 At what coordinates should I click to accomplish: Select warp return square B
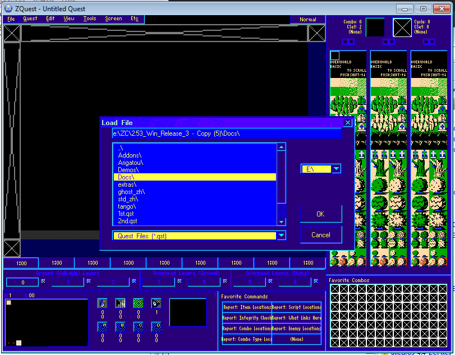tap(120, 327)
